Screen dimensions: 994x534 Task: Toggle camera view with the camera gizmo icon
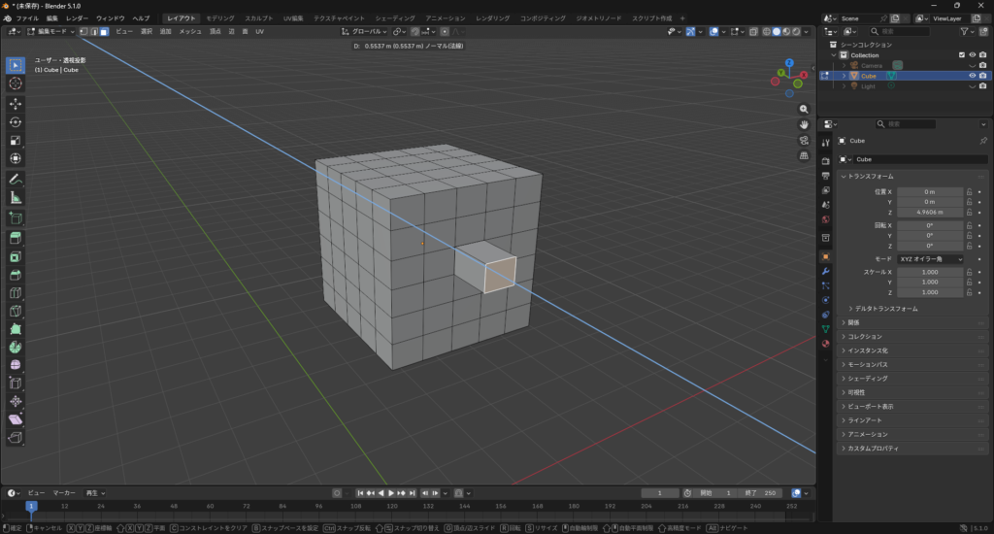click(x=804, y=140)
